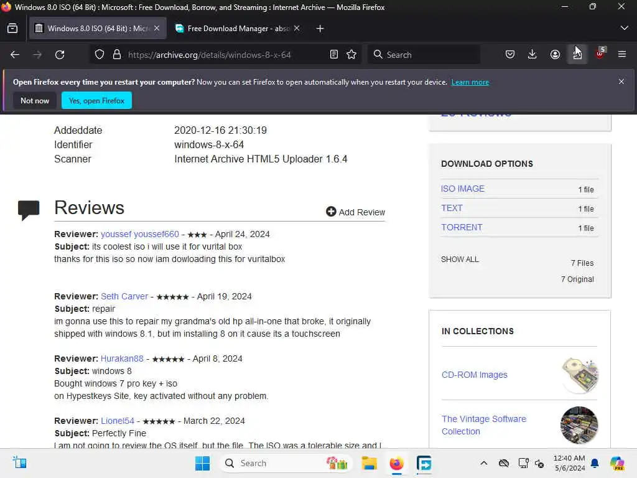Open reviewer Hurakan88 profile
Viewport: 637px width, 478px height.
122,358
